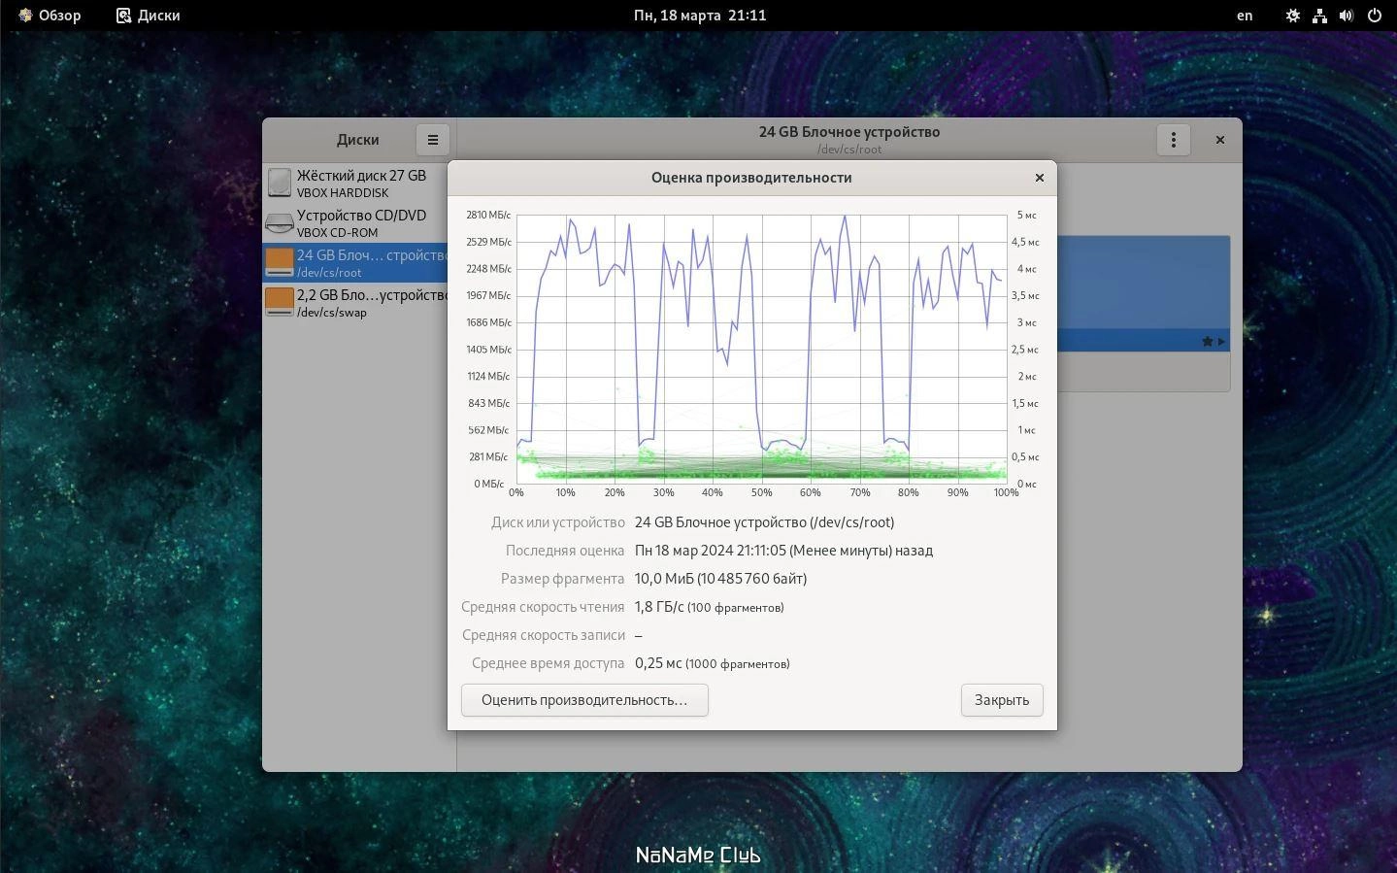Close the Disks main window
The height and width of the screenshot is (873, 1397).
1220,140
